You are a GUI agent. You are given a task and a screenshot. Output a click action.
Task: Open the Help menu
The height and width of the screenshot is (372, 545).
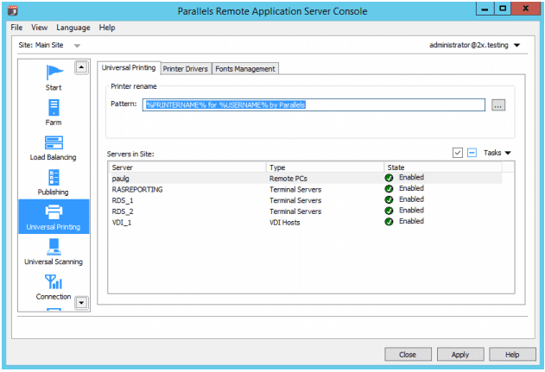(107, 28)
